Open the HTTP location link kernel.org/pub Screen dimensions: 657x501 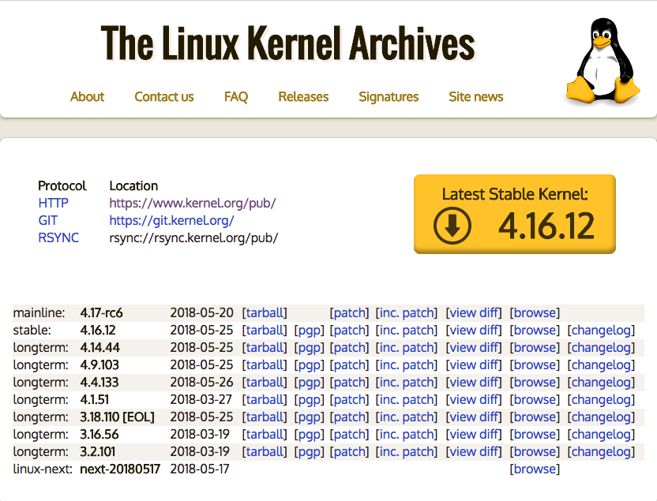[x=192, y=203]
